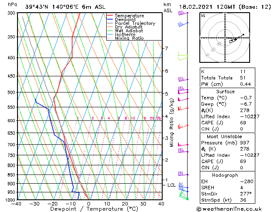Click the date header '18.02.2021 12GMT (Base: 12)'

pyautogui.click(x=225, y=7)
